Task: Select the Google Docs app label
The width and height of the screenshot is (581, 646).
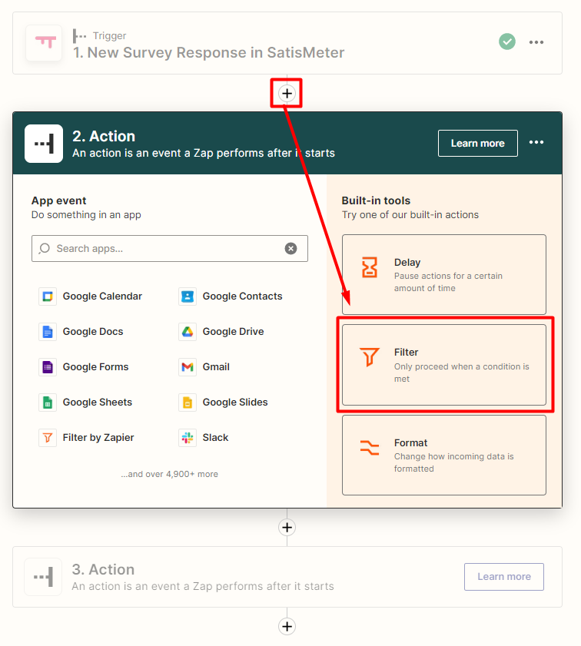Action: coord(93,332)
